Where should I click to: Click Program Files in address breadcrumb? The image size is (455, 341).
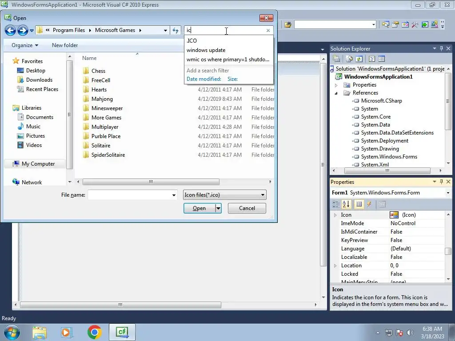pyautogui.click(x=69, y=30)
